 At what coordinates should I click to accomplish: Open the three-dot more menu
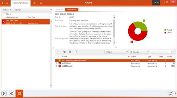[176, 94]
